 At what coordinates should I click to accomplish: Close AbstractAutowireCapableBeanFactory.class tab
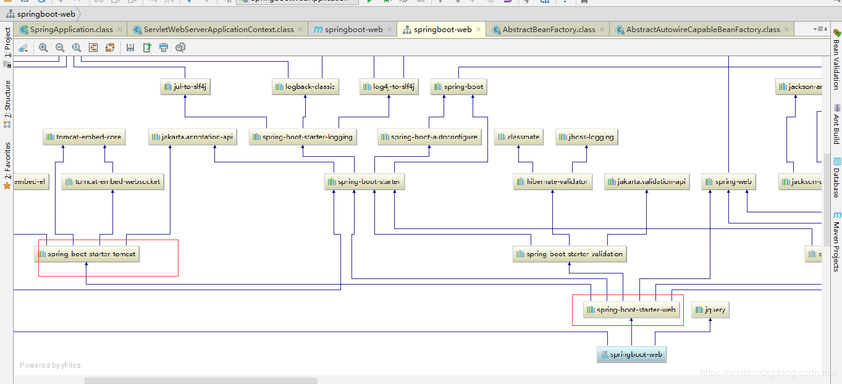tap(787, 29)
